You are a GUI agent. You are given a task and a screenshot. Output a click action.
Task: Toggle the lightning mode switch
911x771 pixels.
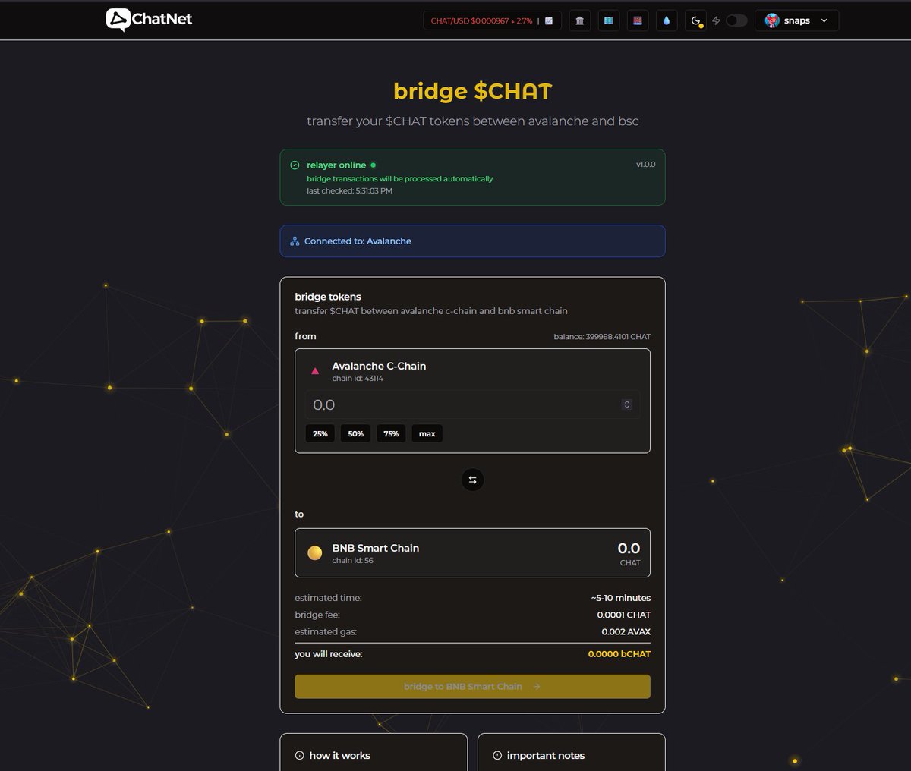pos(736,20)
